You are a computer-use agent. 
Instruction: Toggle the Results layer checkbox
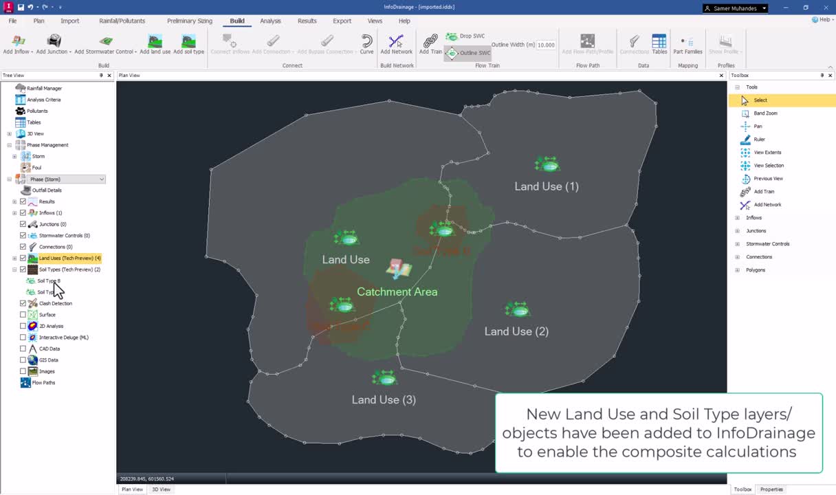click(23, 201)
